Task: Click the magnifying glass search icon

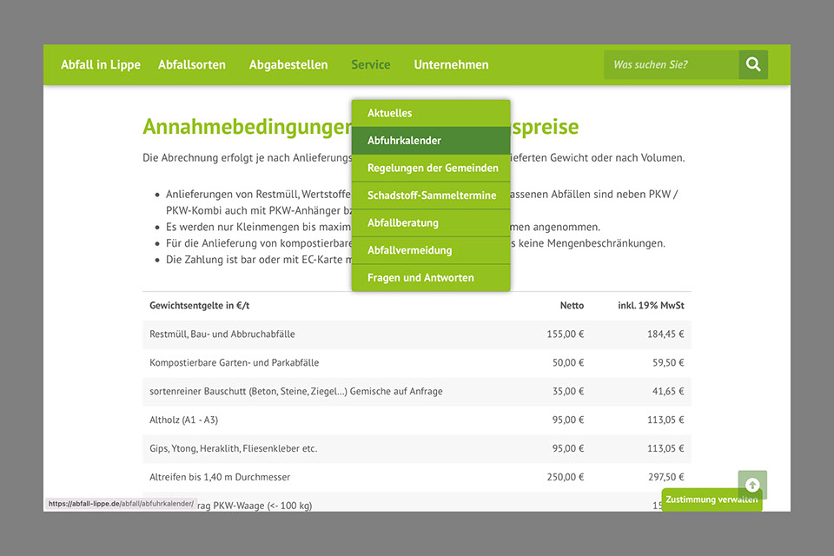Action: click(753, 64)
